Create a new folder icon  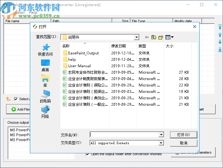(x=161, y=37)
